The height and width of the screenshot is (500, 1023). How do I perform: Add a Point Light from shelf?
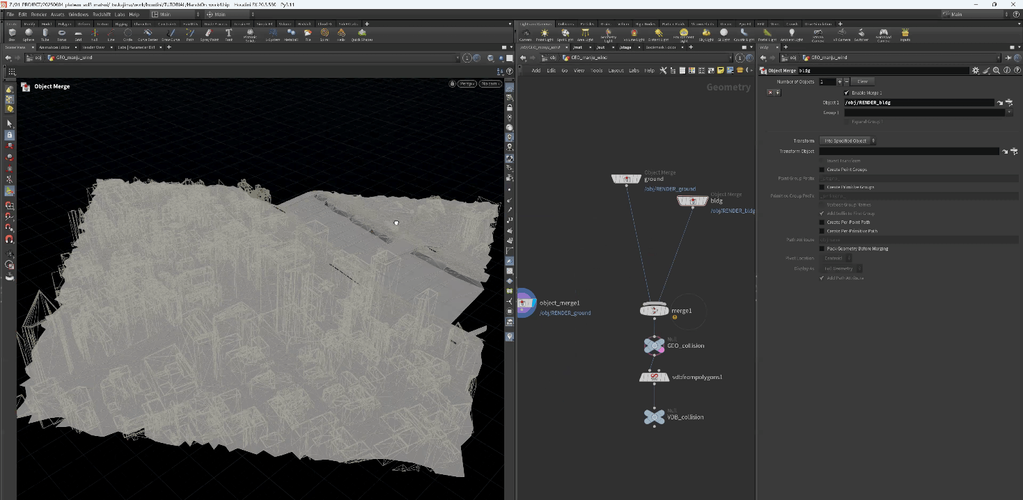pos(545,34)
